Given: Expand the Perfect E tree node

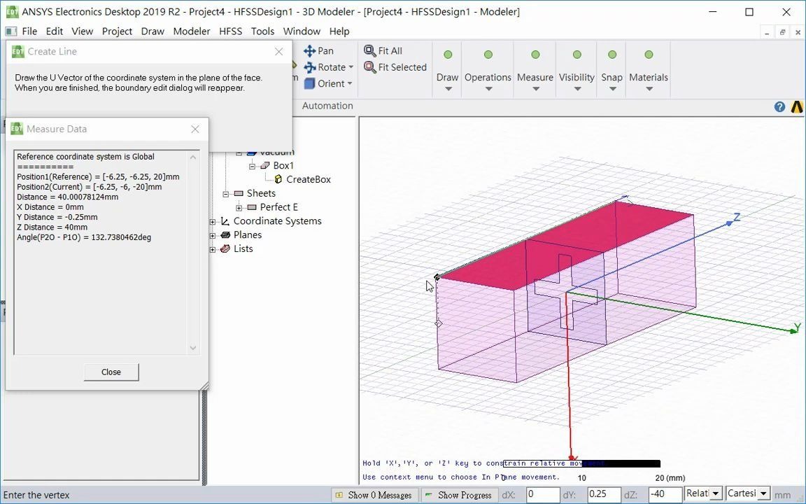Looking at the screenshot, I should pos(239,207).
